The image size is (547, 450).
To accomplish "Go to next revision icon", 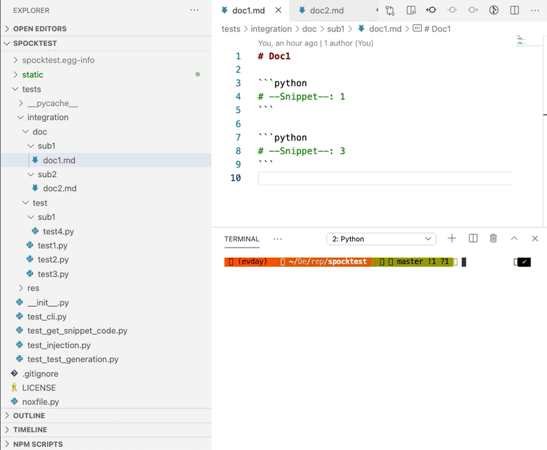I will coord(472,10).
